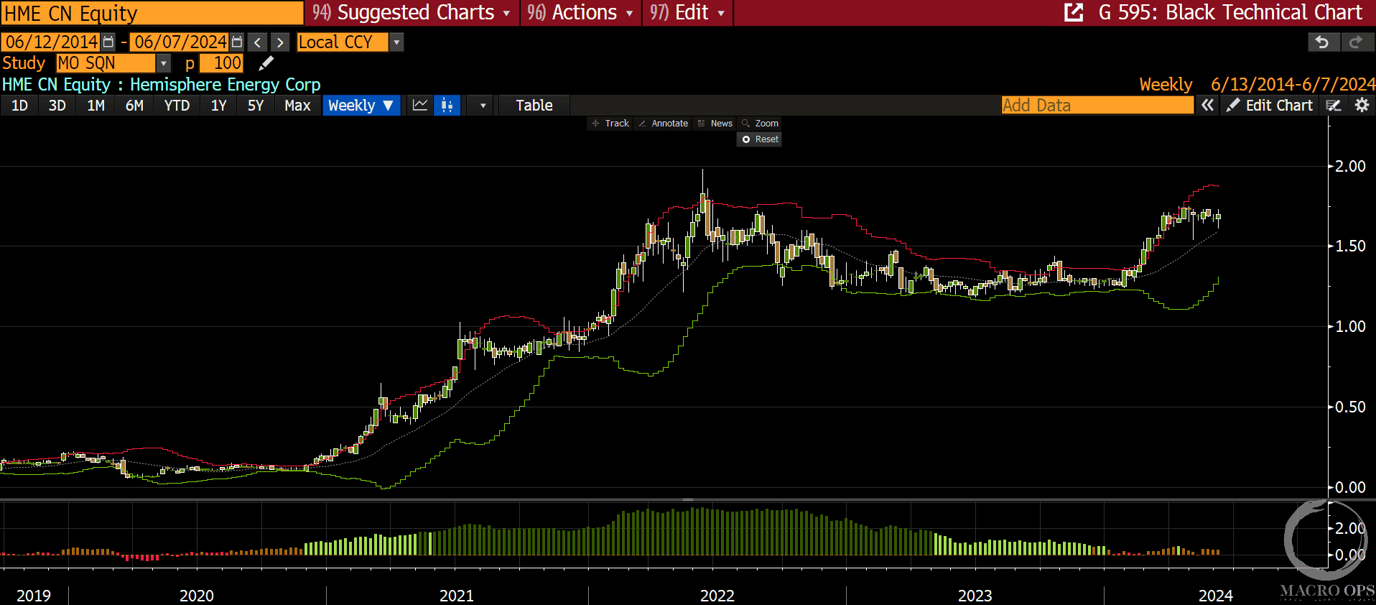Select the 1D range tab

(20, 106)
